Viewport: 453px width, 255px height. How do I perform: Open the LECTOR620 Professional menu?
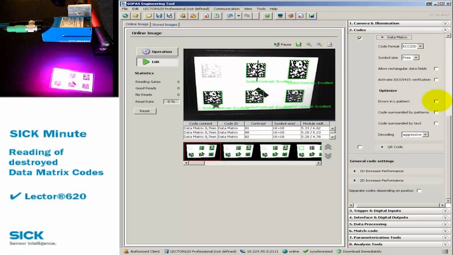(x=176, y=9)
